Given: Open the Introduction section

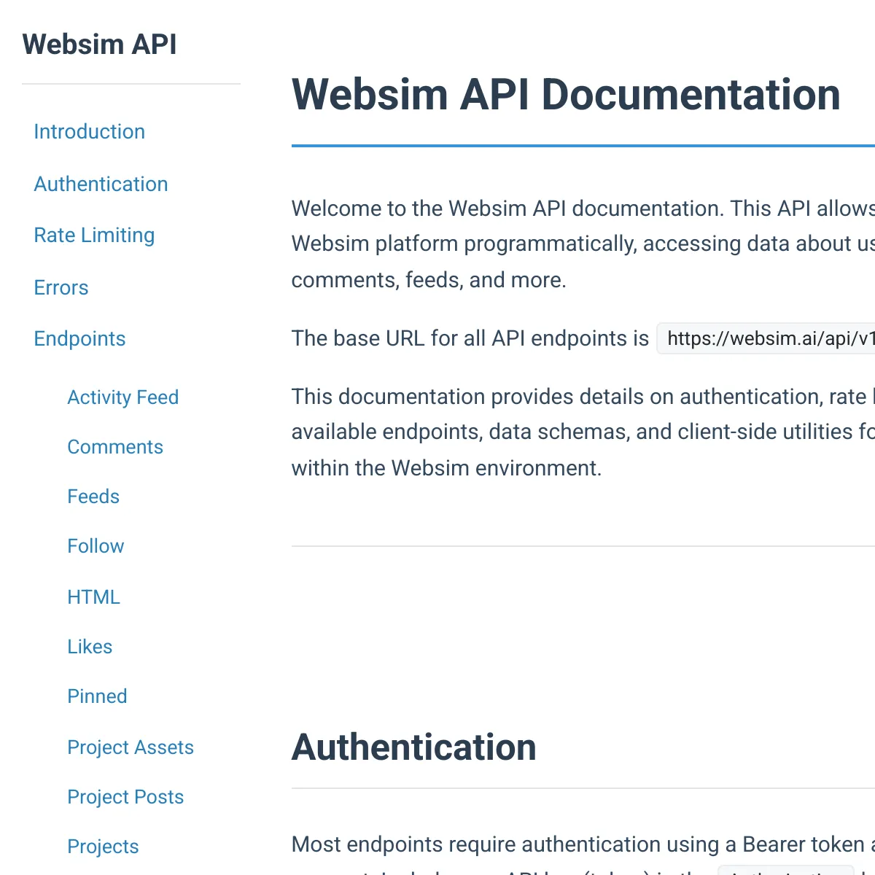Looking at the screenshot, I should 89,132.
